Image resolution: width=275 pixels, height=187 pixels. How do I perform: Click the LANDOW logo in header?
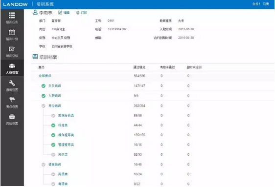(x=16, y=4)
